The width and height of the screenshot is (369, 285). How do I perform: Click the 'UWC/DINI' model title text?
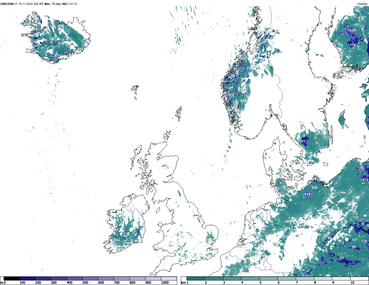click(7, 4)
